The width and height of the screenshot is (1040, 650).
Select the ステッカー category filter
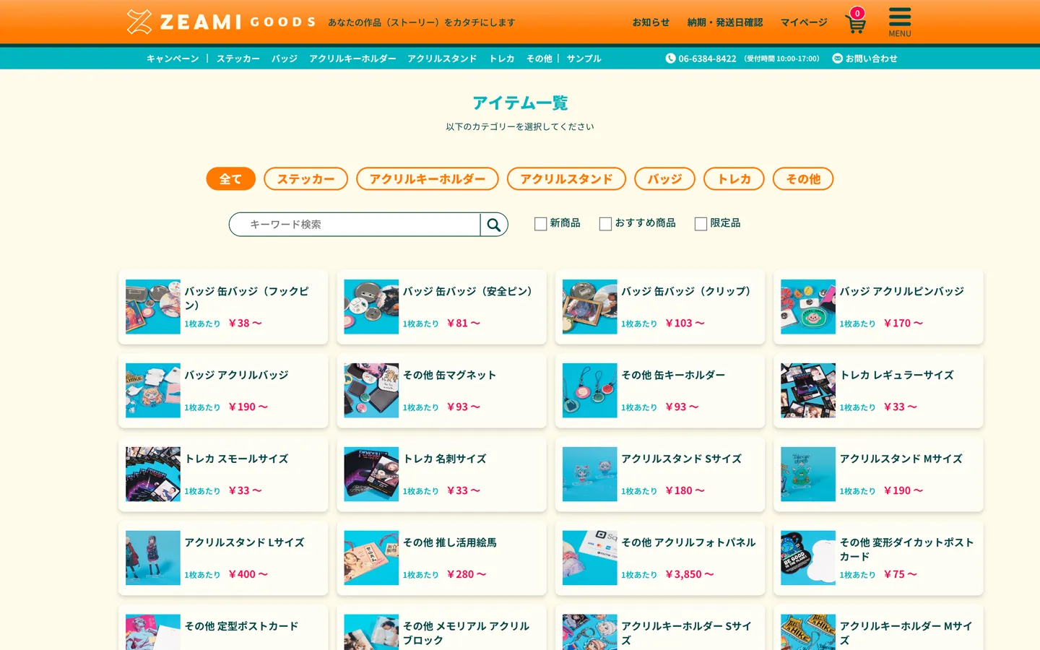point(305,179)
